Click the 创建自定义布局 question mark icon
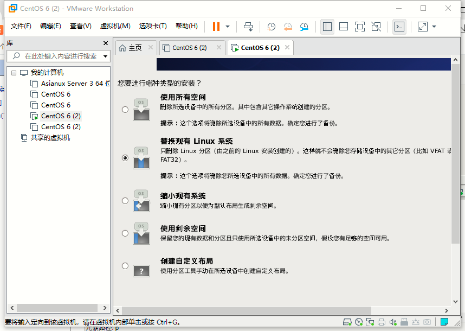The height and width of the screenshot is (331, 465). pyautogui.click(x=141, y=271)
